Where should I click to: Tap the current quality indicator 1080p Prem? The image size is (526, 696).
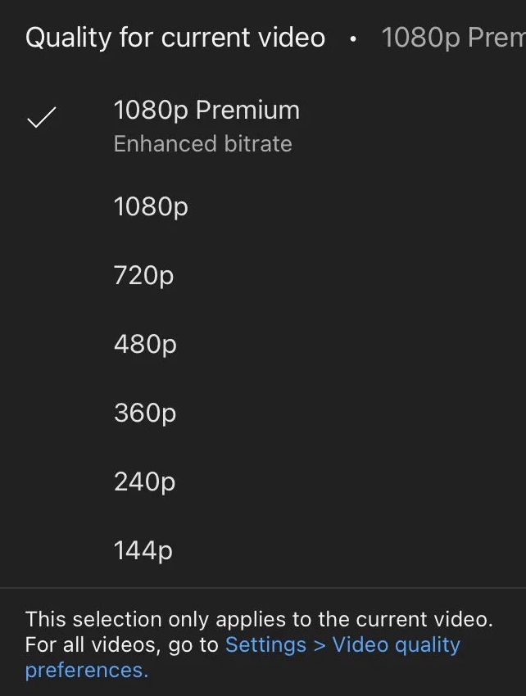[x=452, y=37]
